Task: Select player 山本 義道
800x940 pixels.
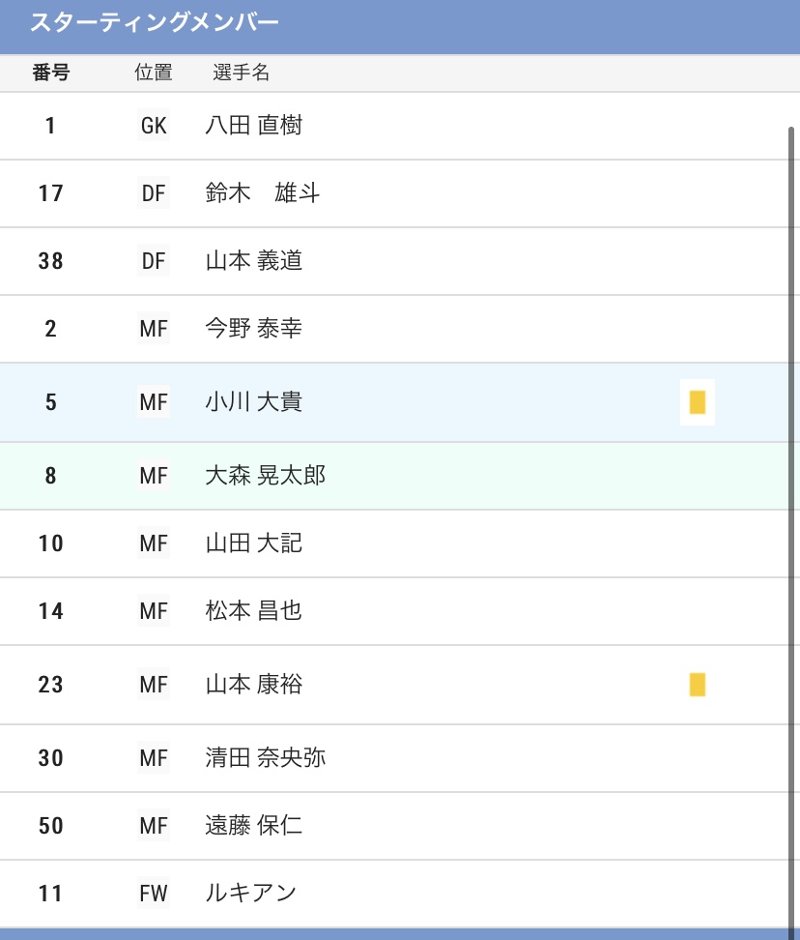Action: [x=254, y=261]
